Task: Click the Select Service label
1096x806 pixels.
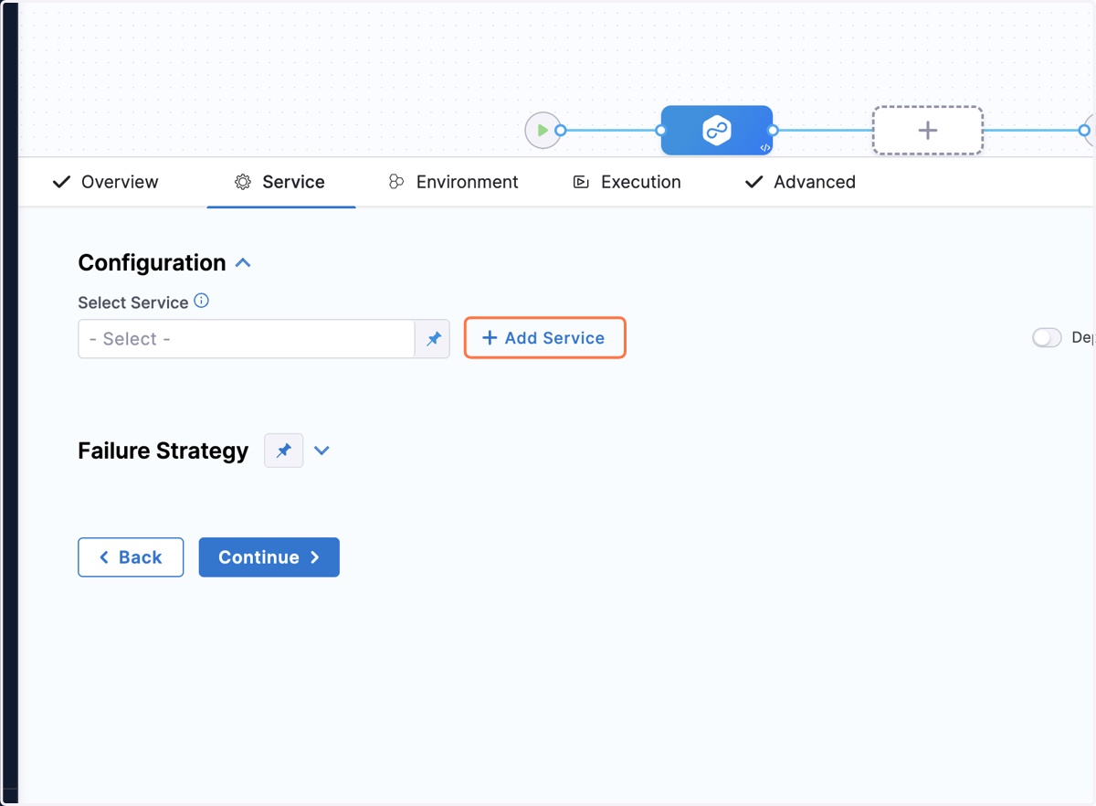Action: [133, 302]
